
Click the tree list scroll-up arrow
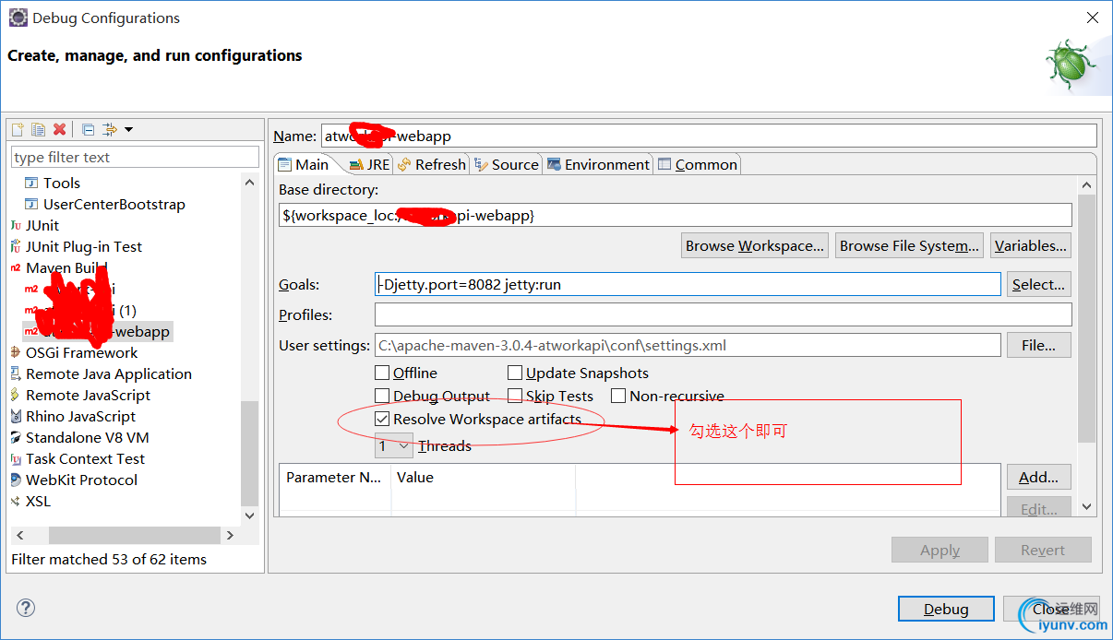coord(250,183)
